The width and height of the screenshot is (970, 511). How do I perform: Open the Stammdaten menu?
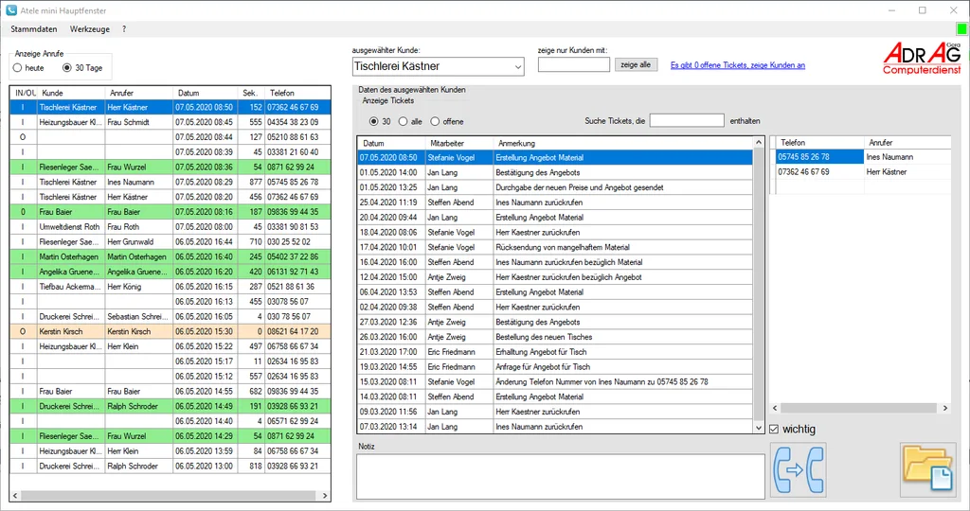[34, 29]
